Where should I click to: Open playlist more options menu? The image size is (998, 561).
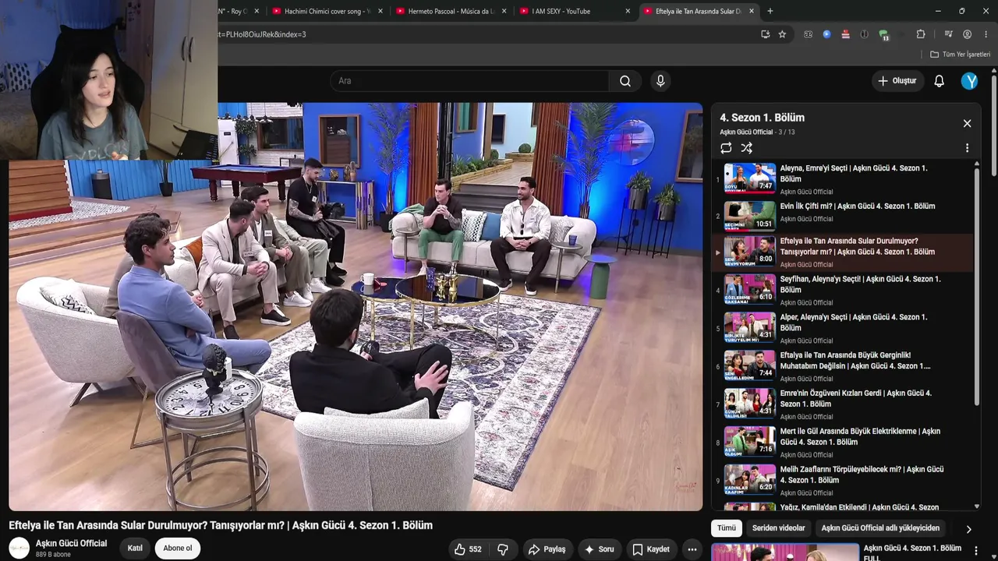pyautogui.click(x=967, y=148)
